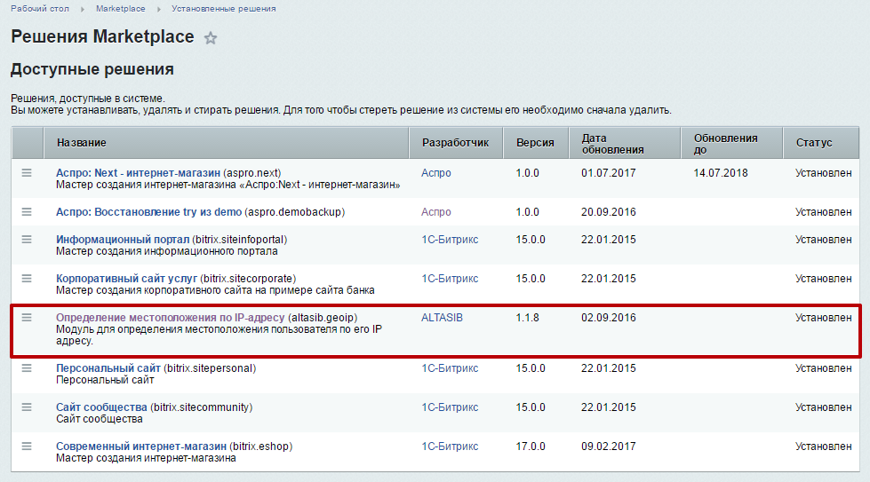Select update date 02.09.2016
This screenshot has height=482, width=870.
[x=609, y=318]
